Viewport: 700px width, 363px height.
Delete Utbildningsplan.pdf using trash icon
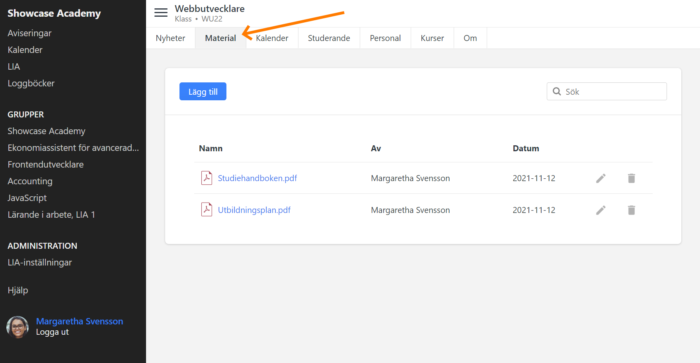click(x=631, y=210)
